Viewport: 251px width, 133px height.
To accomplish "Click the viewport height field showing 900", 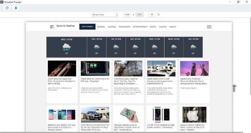I will 140,15.
